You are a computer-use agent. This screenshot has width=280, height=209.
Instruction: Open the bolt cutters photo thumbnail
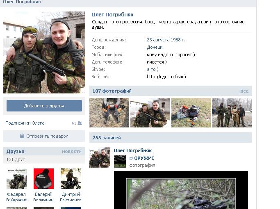(109, 113)
